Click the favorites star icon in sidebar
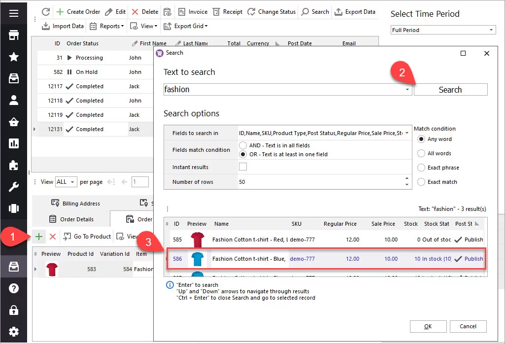Image resolution: width=505 pixels, height=344 pixels. [x=14, y=57]
